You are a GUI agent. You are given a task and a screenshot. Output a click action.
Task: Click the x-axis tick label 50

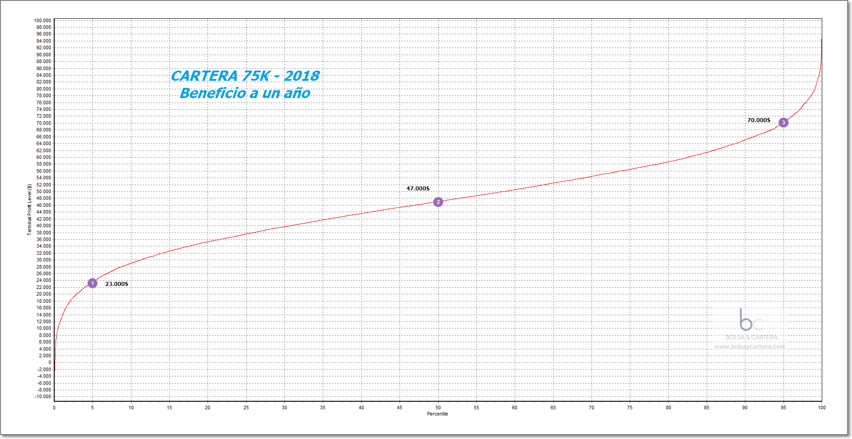[438, 407]
